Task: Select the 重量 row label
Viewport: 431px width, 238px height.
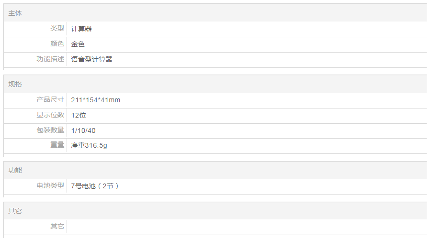Action: (57, 145)
